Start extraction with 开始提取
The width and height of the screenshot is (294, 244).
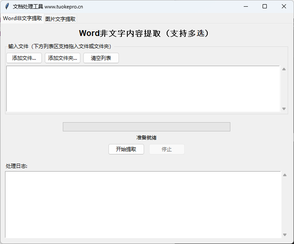click(126, 149)
